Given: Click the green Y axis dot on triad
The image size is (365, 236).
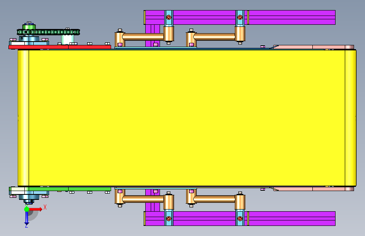Looking at the screenshot, I should (27, 209).
